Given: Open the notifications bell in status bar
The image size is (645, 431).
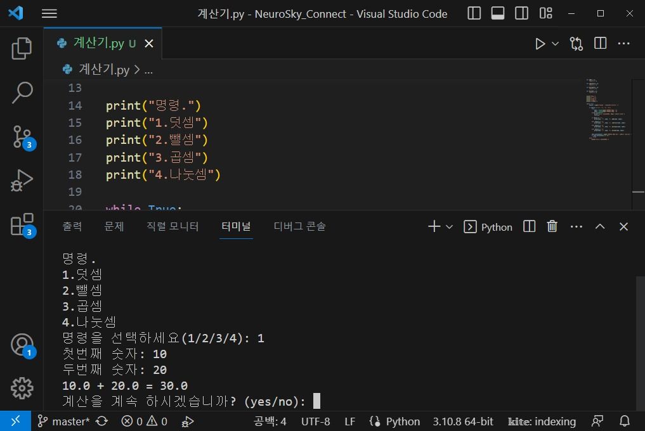Looking at the screenshot, I should pyautogui.click(x=625, y=421).
